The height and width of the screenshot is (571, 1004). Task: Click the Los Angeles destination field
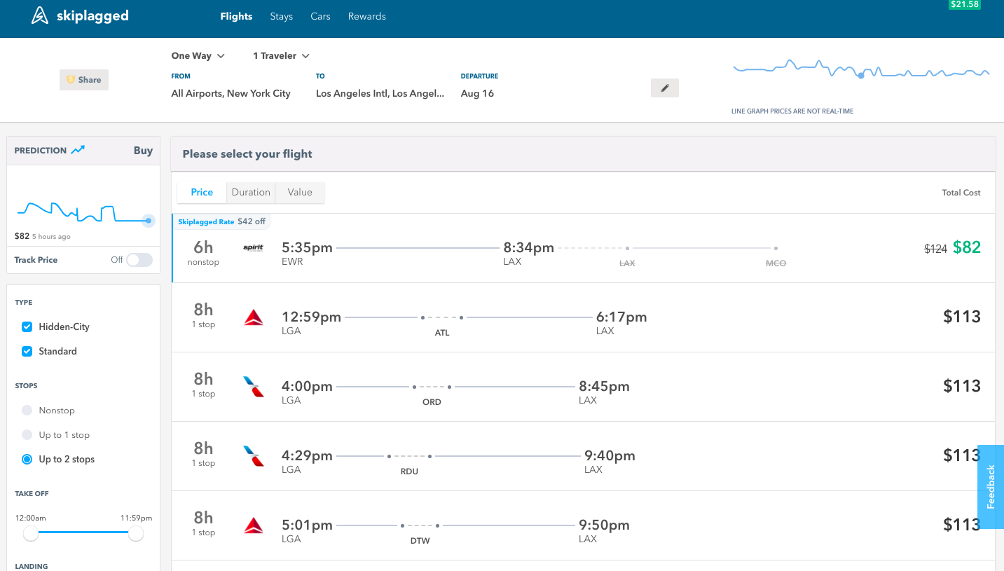[380, 93]
